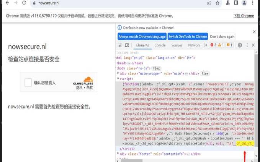The height and width of the screenshot is (162, 260).
Task: Expand the footer div ellipsis
Action: click(x=188, y=154)
